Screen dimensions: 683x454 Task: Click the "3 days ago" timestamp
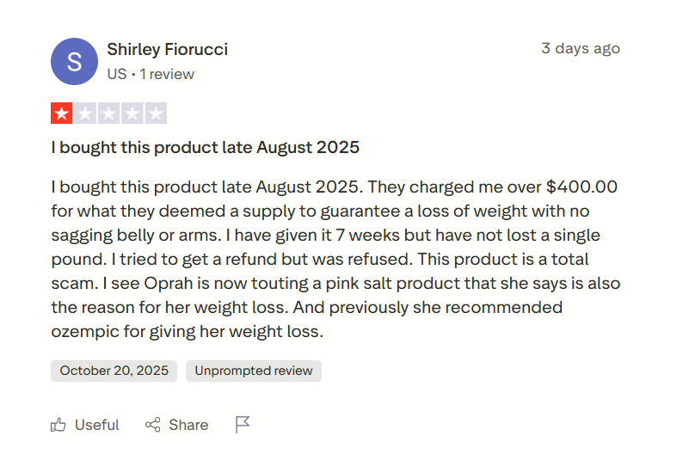coord(580,48)
